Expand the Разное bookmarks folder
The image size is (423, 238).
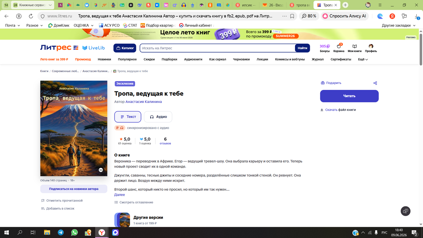pyautogui.click(x=35, y=25)
